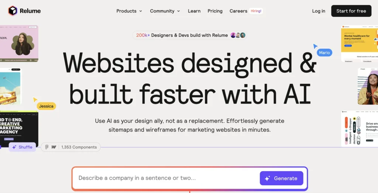Click the Relume cube logo icon
The width and height of the screenshot is (378, 193).
coord(13,11)
